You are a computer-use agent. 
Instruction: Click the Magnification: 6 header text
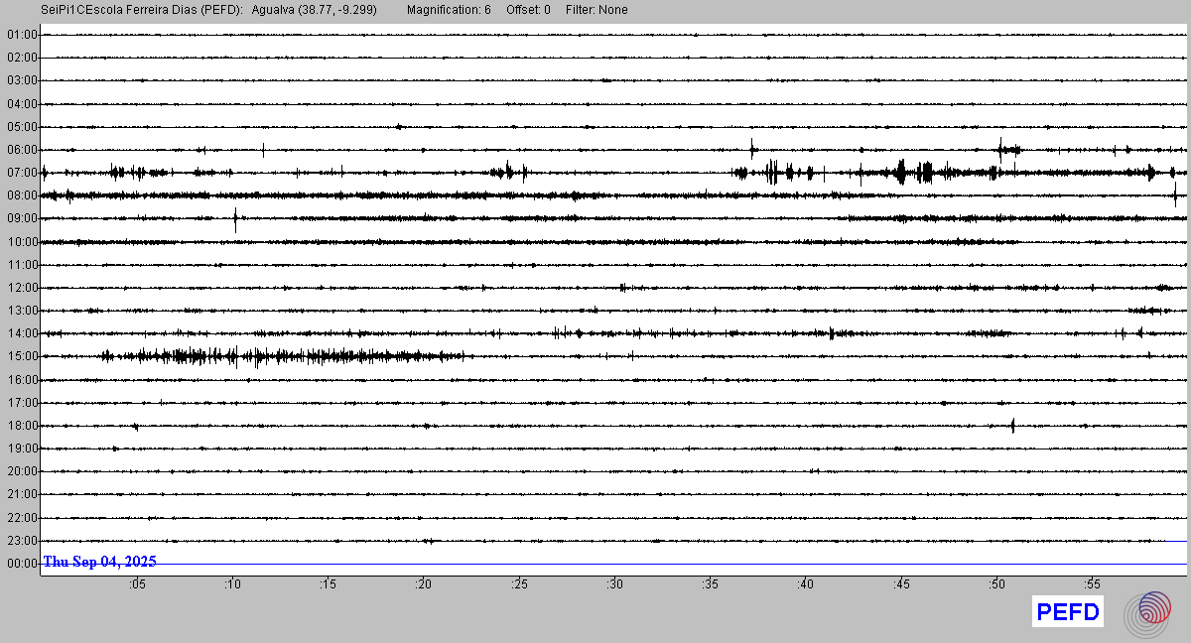tap(449, 10)
